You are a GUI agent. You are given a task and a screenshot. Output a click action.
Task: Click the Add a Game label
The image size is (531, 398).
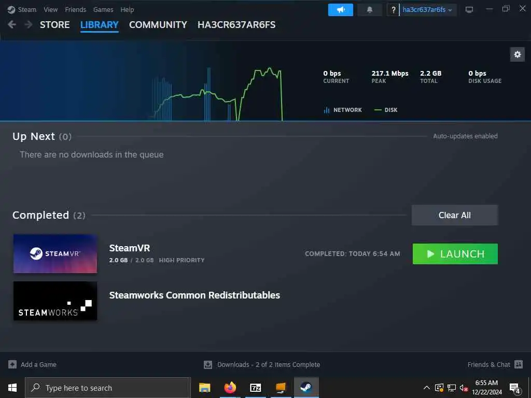tap(38, 364)
